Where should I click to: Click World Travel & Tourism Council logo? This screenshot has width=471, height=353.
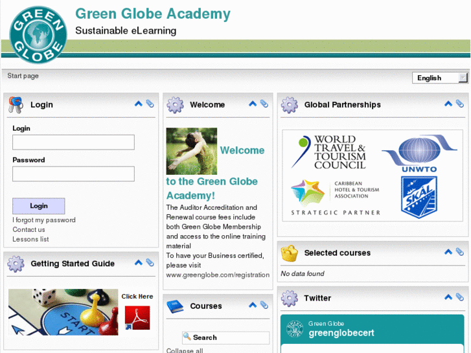328,152
